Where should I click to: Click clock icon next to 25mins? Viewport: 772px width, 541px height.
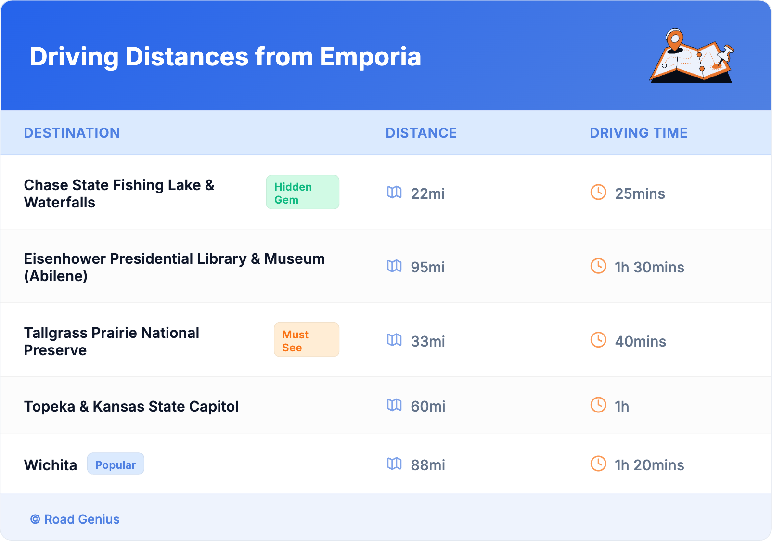598,193
